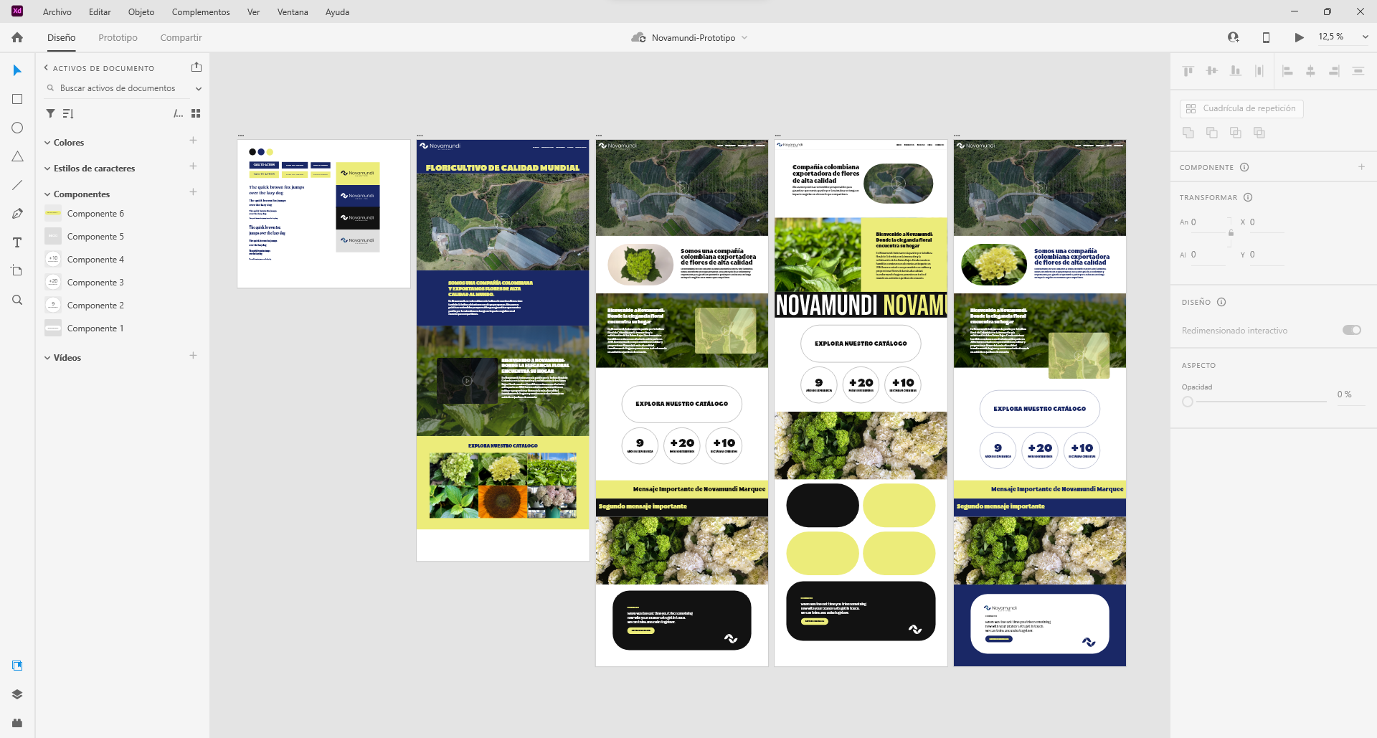Image resolution: width=1377 pixels, height=738 pixels.
Task: Click the export assets icon
Action: [x=197, y=67]
